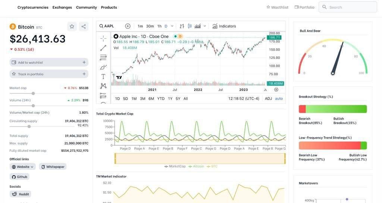This screenshot has height=203, width=382.
Task: Open the Exchanges menu
Action: (62, 7)
